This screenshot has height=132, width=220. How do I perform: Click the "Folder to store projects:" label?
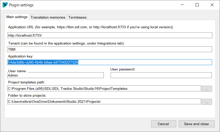coord(27,95)
